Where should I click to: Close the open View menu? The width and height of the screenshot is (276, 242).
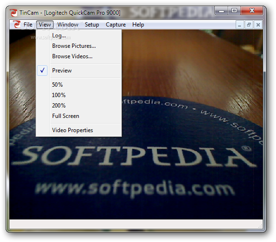point(45,25)
